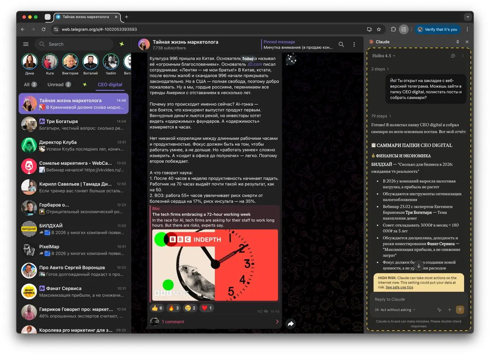This screenshot has height=355, width=490.
Task: Toggle the heart reaction on the post
Action: [206, 308]
